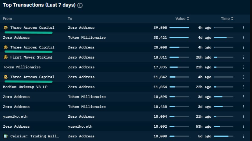Open three-dot menu for the 39,500 transaction

(243, 28)
